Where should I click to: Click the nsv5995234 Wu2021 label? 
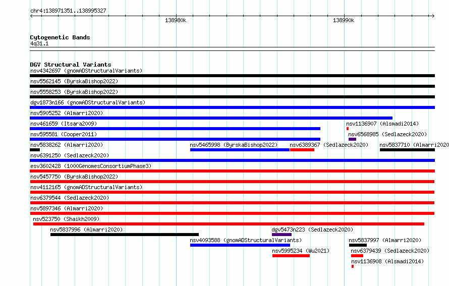[301, 251]
